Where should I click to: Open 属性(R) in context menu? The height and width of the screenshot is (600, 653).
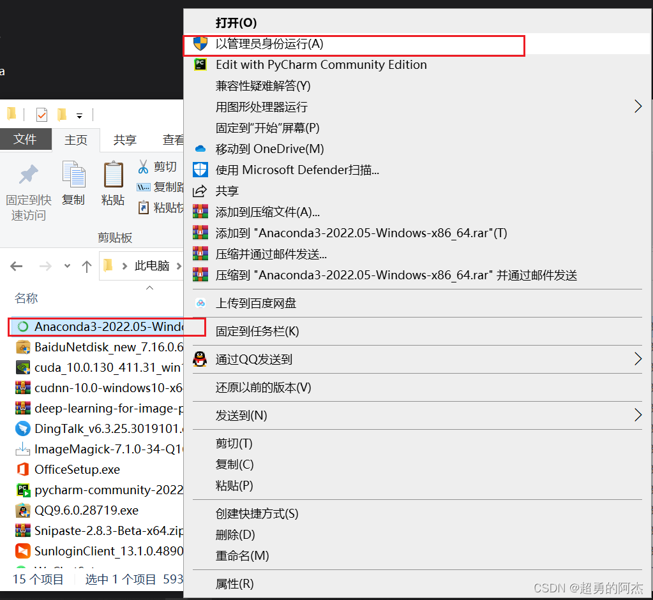[234, 584]
